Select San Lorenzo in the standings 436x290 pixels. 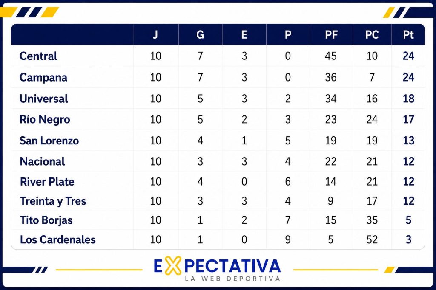(x=49, y=141)
